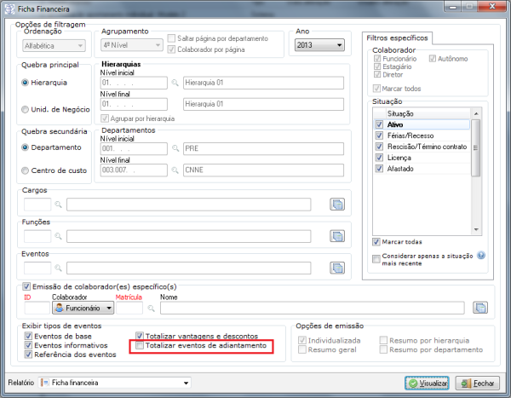
Task: Click search icon beside Eventos field
Action: tap(60, 268)
